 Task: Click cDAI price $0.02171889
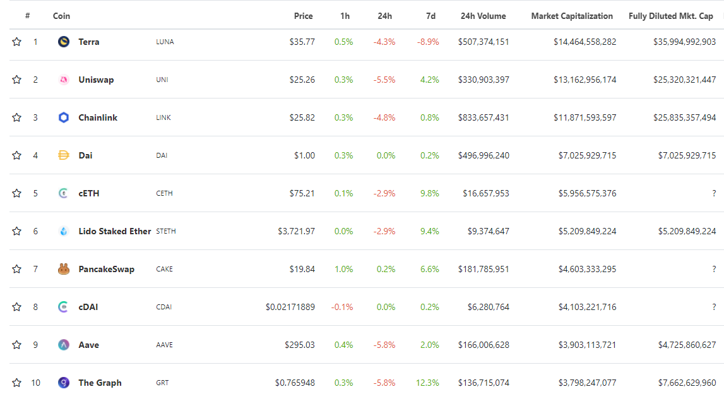(290, 307)
